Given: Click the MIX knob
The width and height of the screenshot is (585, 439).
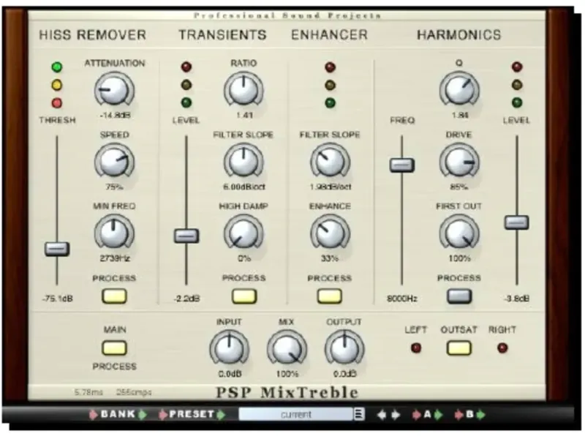Looking at the screenshot, I should [287, 349].
